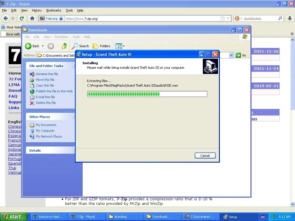Image resolution: width=295 pixels, height=221 pixels.
Task: Open the browser Tools menu
Action: coord(69,10)
